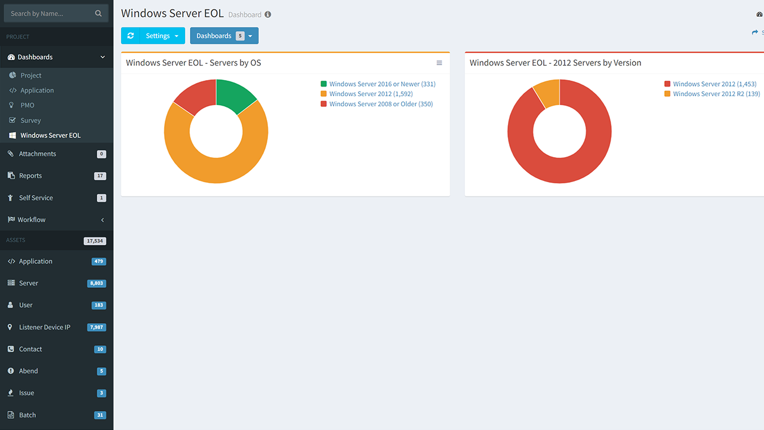Screen dimensions: 764x430
Task: Focus the Search by Name field
Action: (x=51, y=13)
